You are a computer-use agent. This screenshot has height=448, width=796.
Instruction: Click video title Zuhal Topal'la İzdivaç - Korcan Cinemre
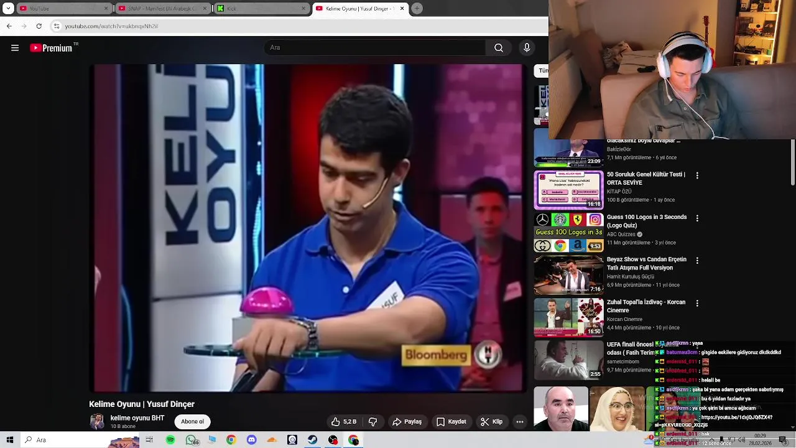646,306
